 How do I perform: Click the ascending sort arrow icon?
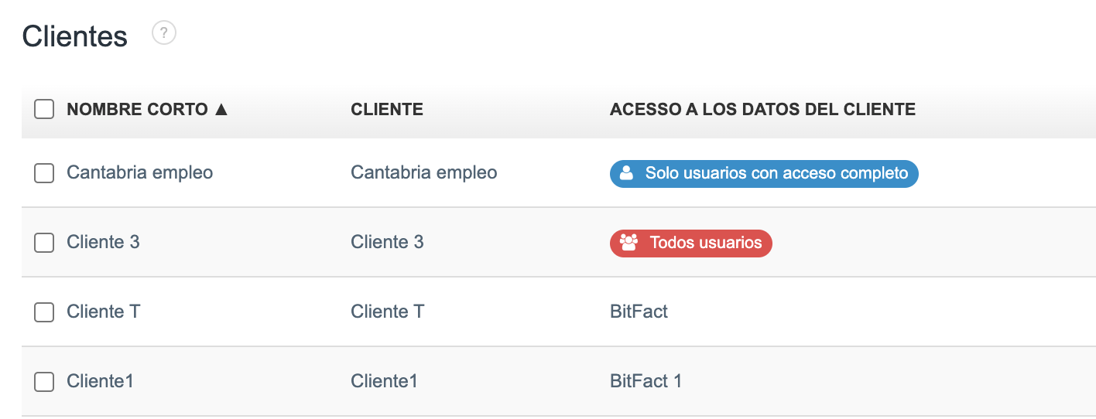[x=221, y=110]
